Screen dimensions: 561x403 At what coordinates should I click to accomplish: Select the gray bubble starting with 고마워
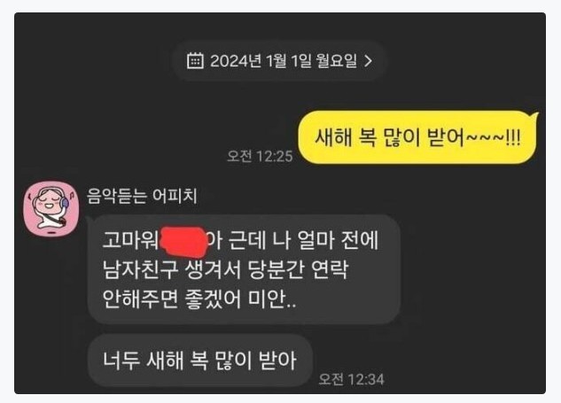pos(244,269)
